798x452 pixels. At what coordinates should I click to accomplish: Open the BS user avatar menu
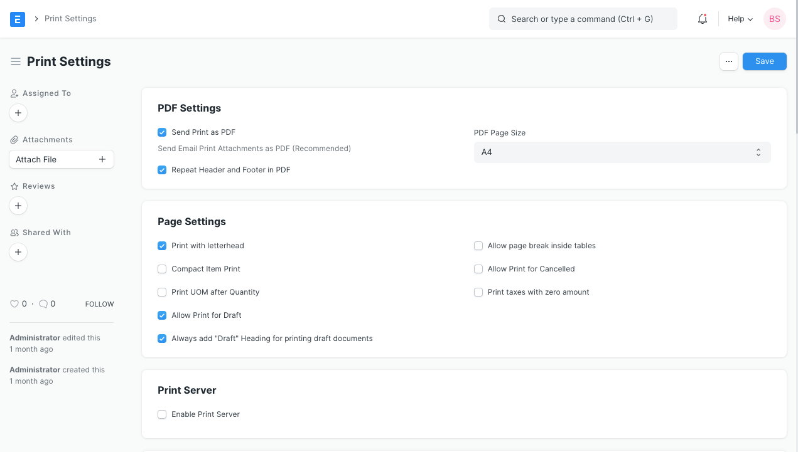pyautogui.click(x=774, y=19)
